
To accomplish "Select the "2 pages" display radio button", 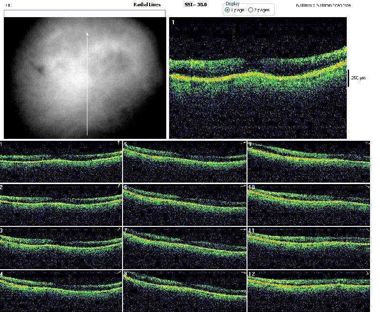I will coord(250,10).
